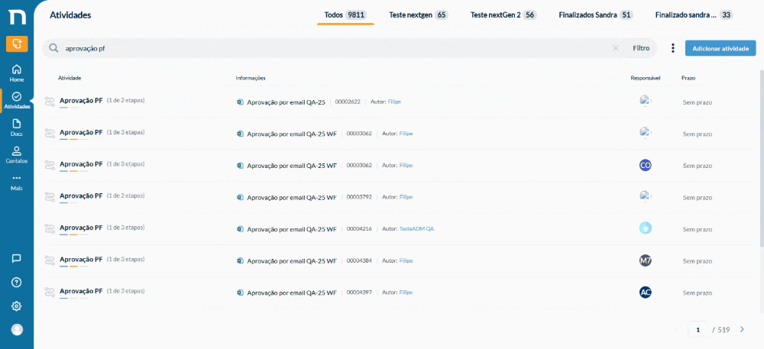Open Atividades in the sidebar
The height and width of the screenshot is (349, 764).
(x=17, y=101)
